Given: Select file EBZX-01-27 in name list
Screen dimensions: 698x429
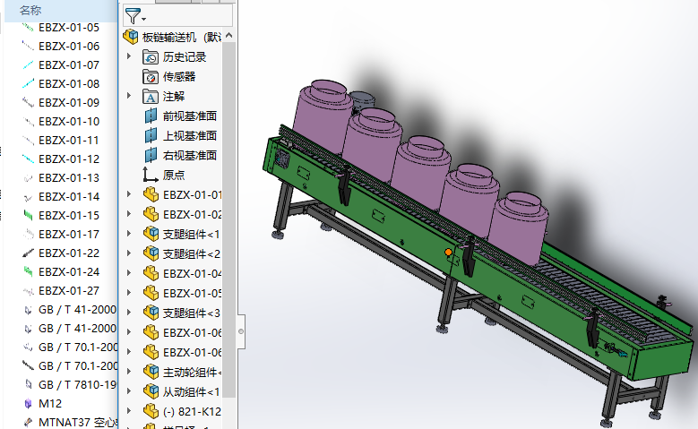Looking at the screenshot, I should pyautogui.click(x=69, y=290).
